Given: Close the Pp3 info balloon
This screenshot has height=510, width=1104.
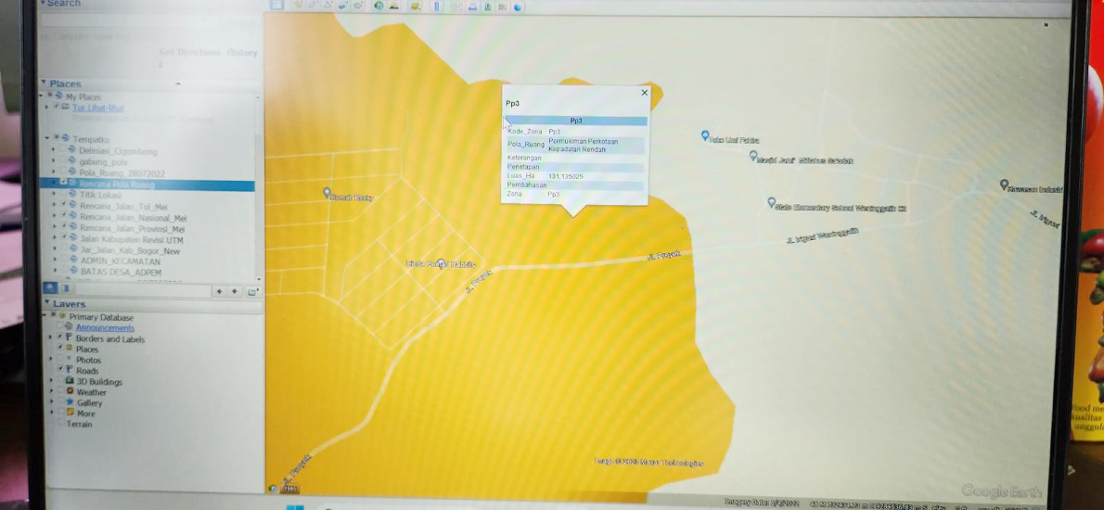Looking at the screenshot, I should click(x=645, y=93).
